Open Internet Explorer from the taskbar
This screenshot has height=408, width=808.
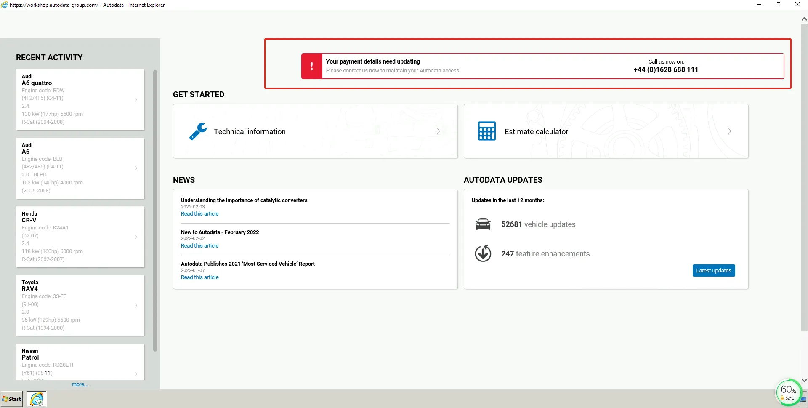(x=37, y=399)
